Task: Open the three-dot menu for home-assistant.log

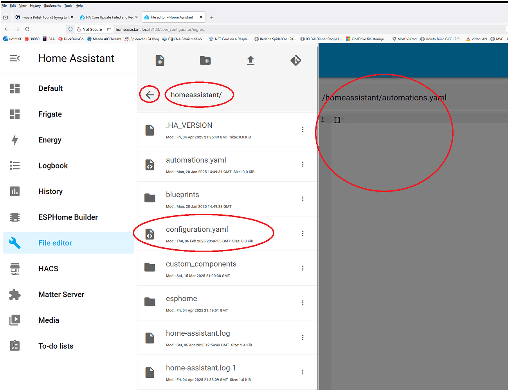Action: (x=303, y=337)
